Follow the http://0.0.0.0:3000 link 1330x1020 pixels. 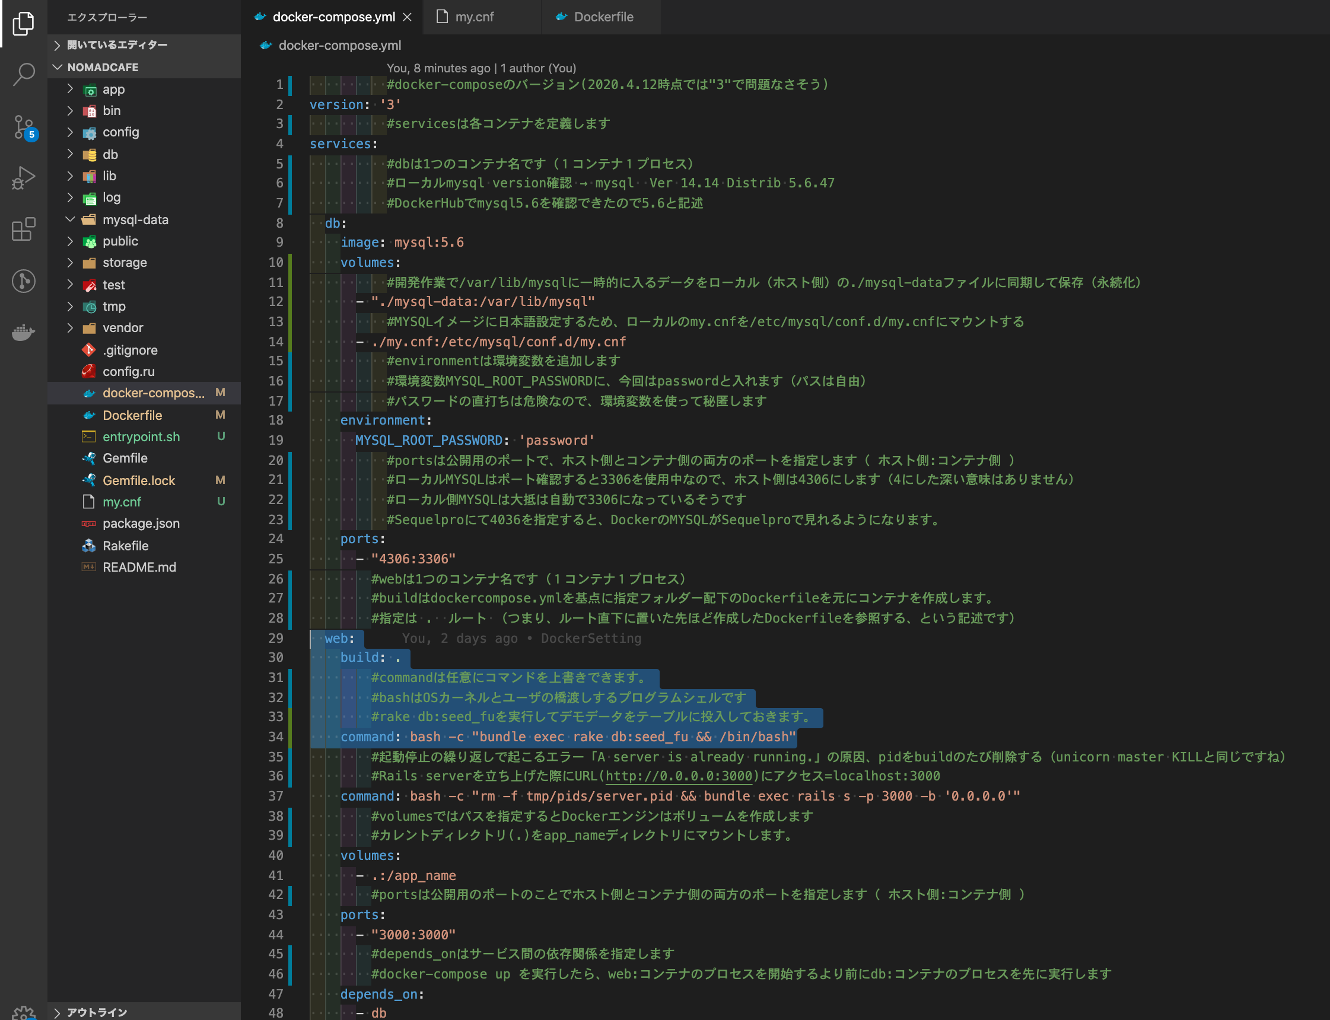pyautogui.click(x=679, y=776)
